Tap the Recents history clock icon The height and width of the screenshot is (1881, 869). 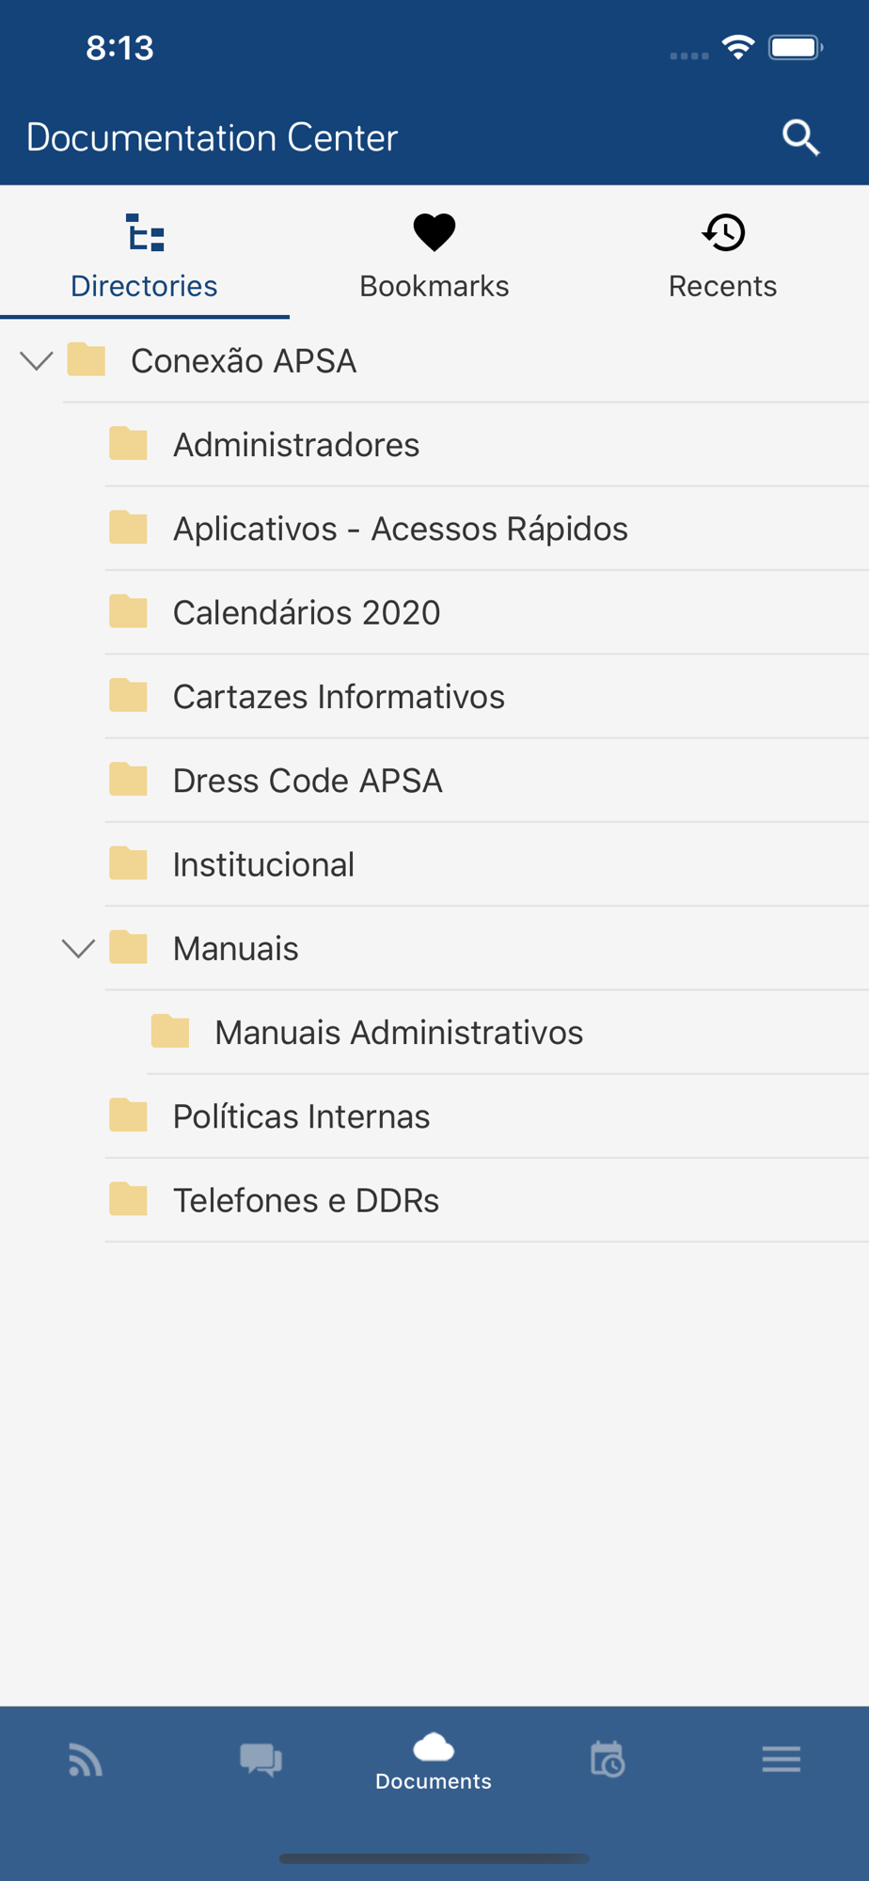point(723,232)
